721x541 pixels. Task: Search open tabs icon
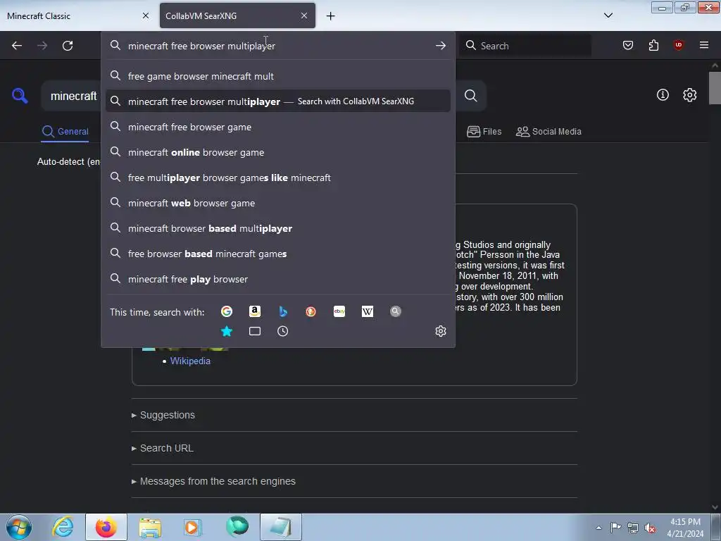(x=255, y=331)
